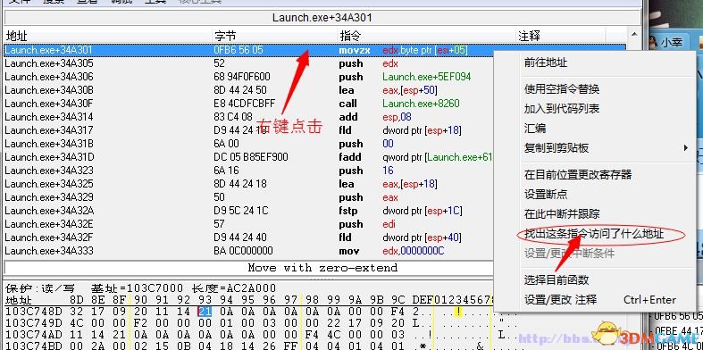
Task: Choose 使用空指令替换 menu entry
Action: pos(562,88)
